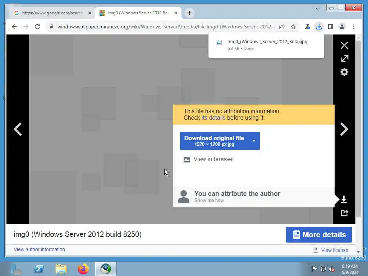Share this page via address bar icon

[282, 27]
